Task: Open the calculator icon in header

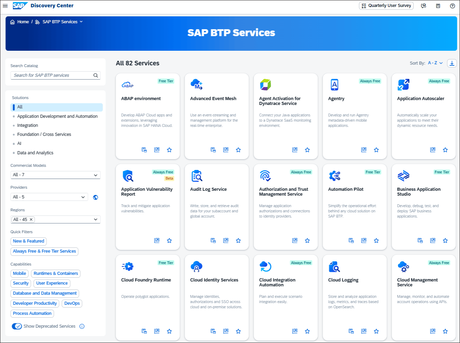Action: click(x=438, y=6)
